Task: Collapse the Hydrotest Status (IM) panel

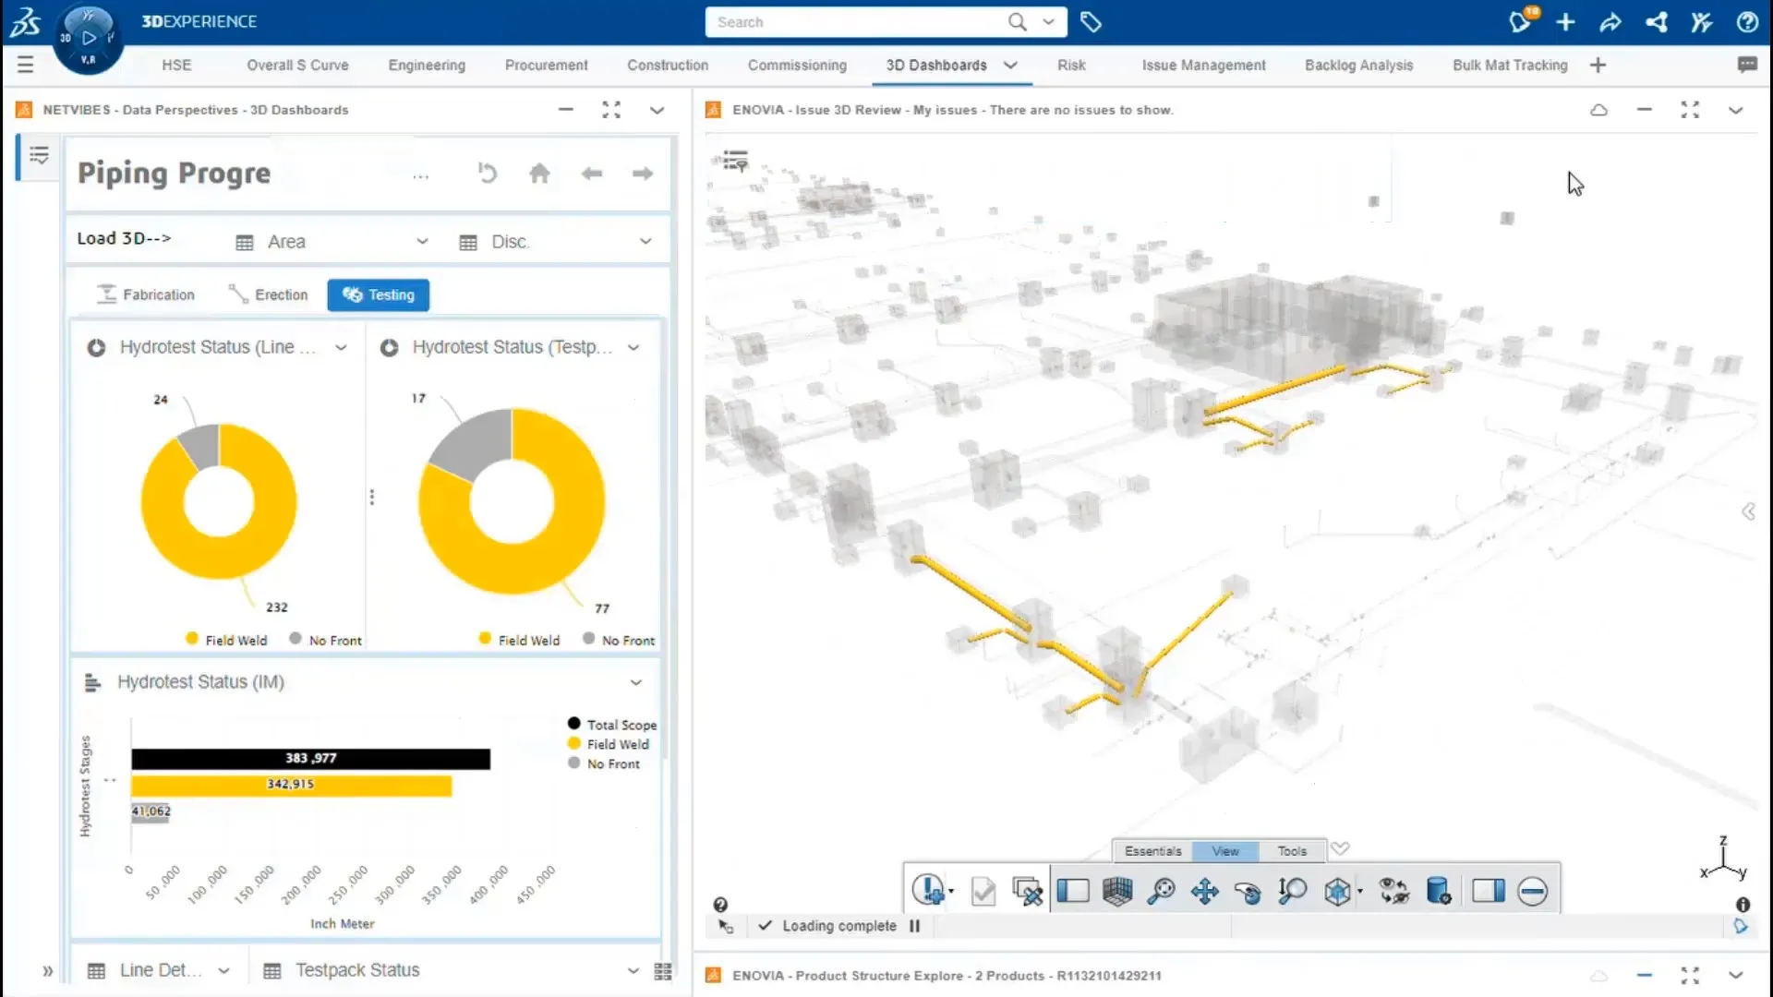Action: coord(636,682)
